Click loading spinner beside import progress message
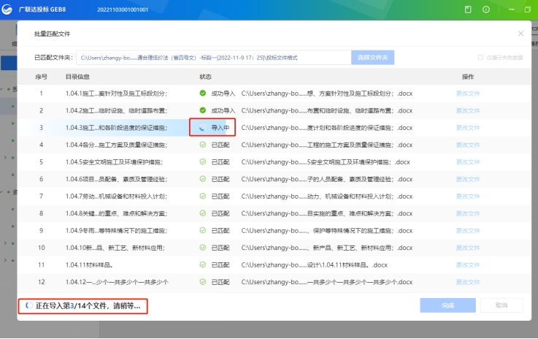538x339 pixels. point(28,305)
